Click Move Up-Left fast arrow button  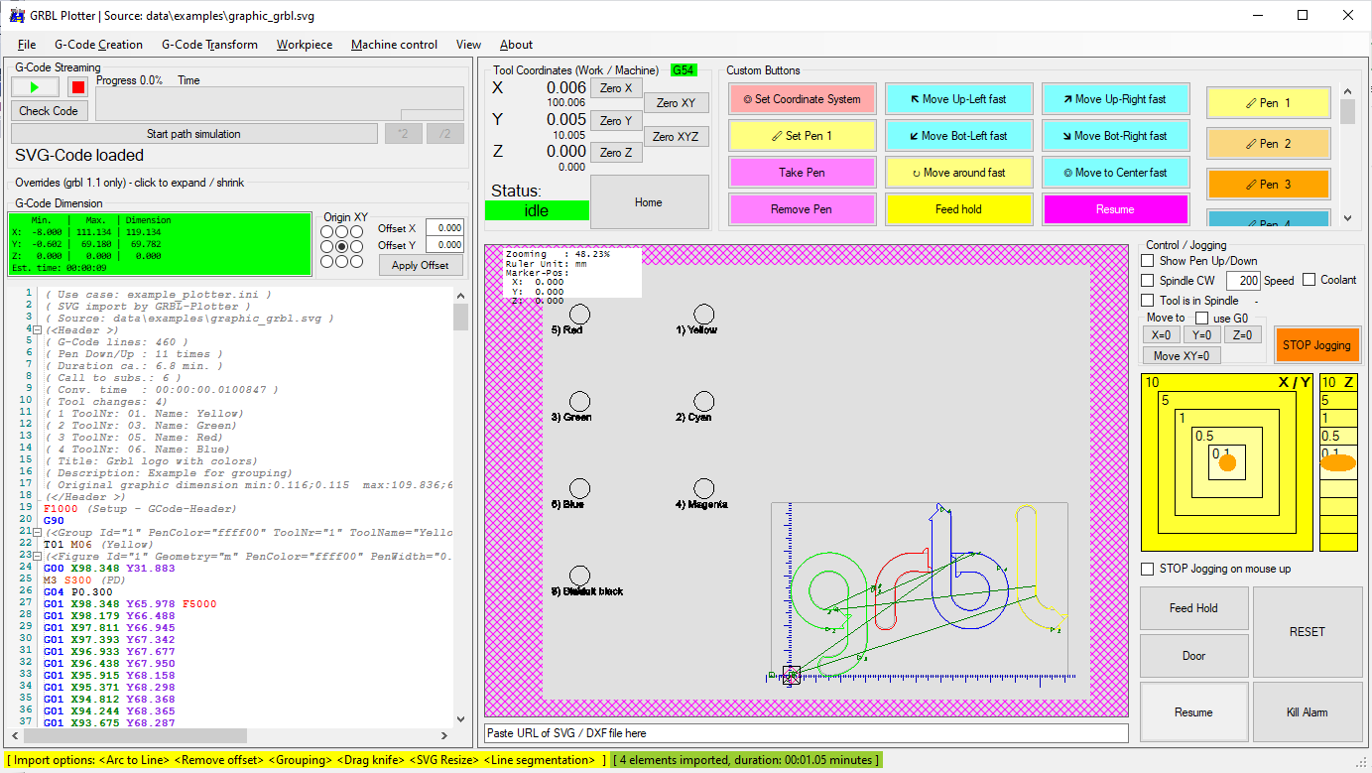coord(958,99)
